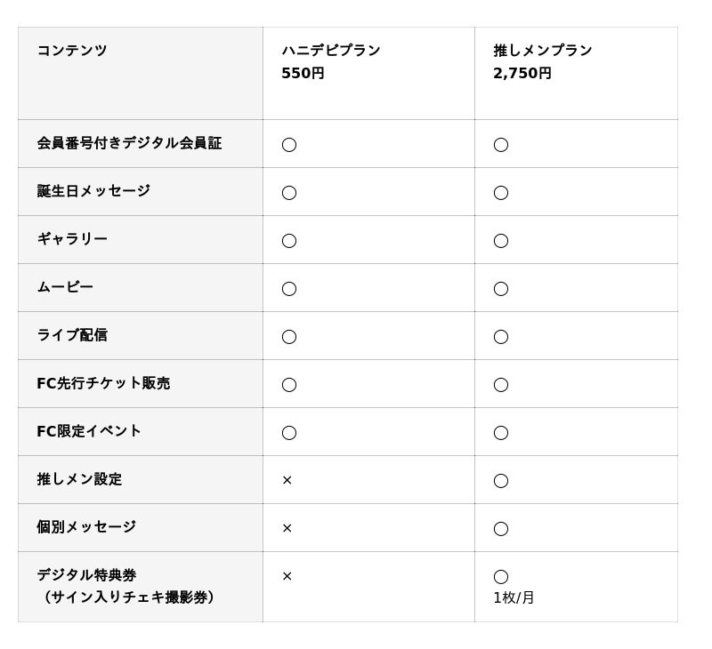Click the × mark for デジタル特典券
The height and width of the screenshot is (649, 712).
(x=287, y=576)
